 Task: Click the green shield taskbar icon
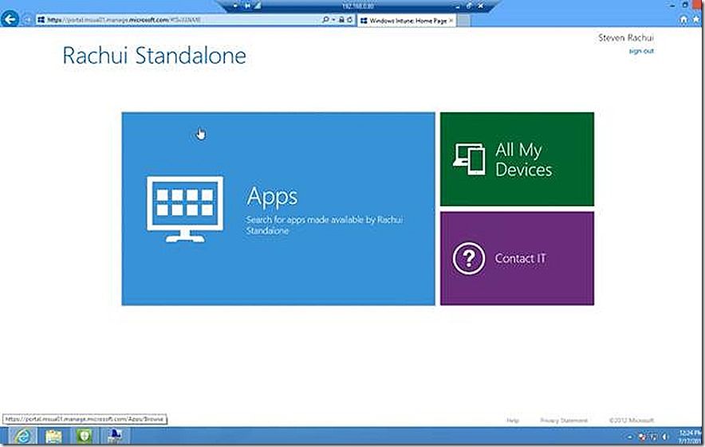(84, 436)
